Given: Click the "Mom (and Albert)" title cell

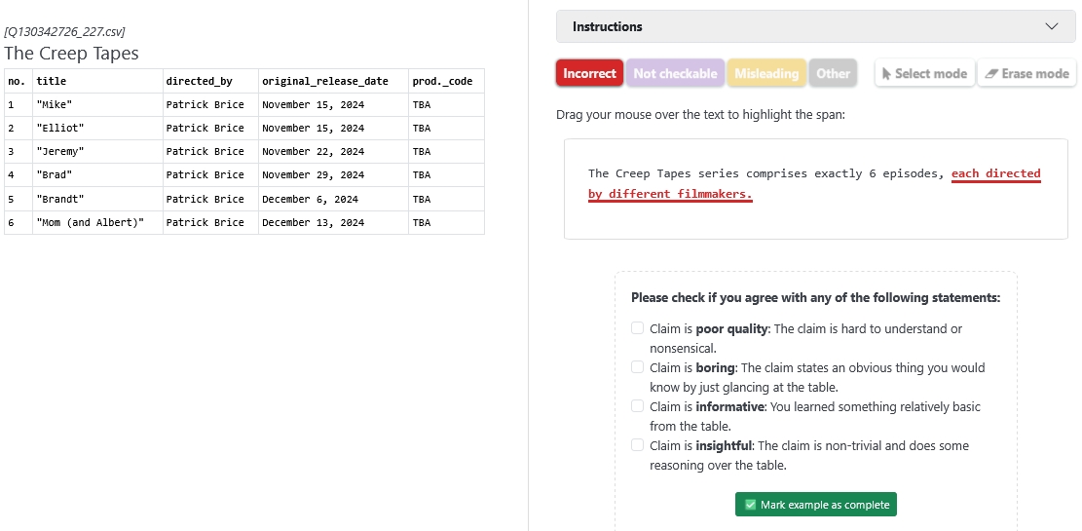Looking at the screenshot, I should [90, 223].
